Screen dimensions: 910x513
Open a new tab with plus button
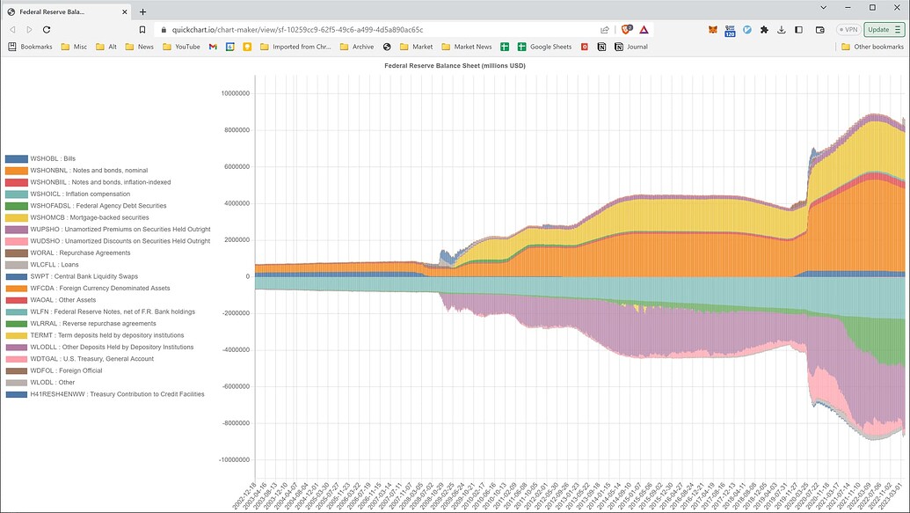coord(143,11)
